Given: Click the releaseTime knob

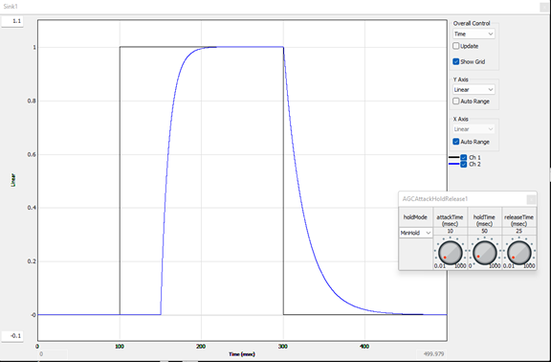Looking at the screenshot, I should [x=519, y=252].
